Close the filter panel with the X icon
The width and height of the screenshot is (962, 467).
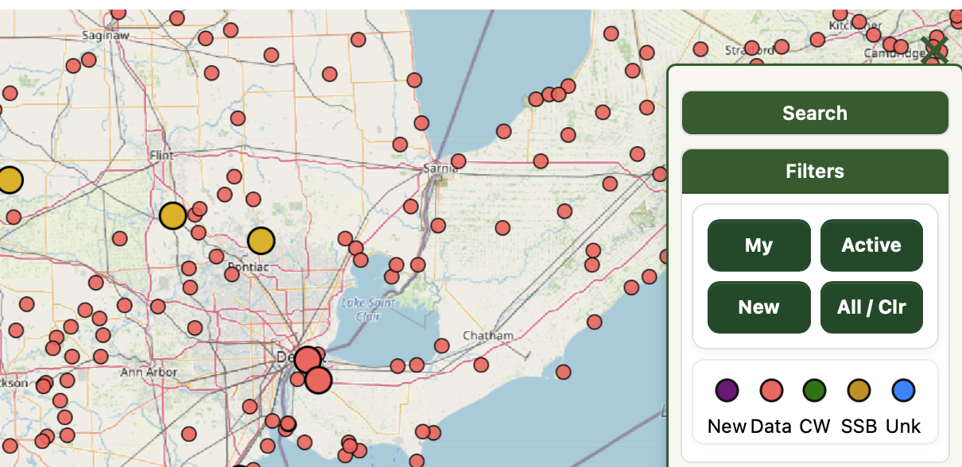click(934, 51)
